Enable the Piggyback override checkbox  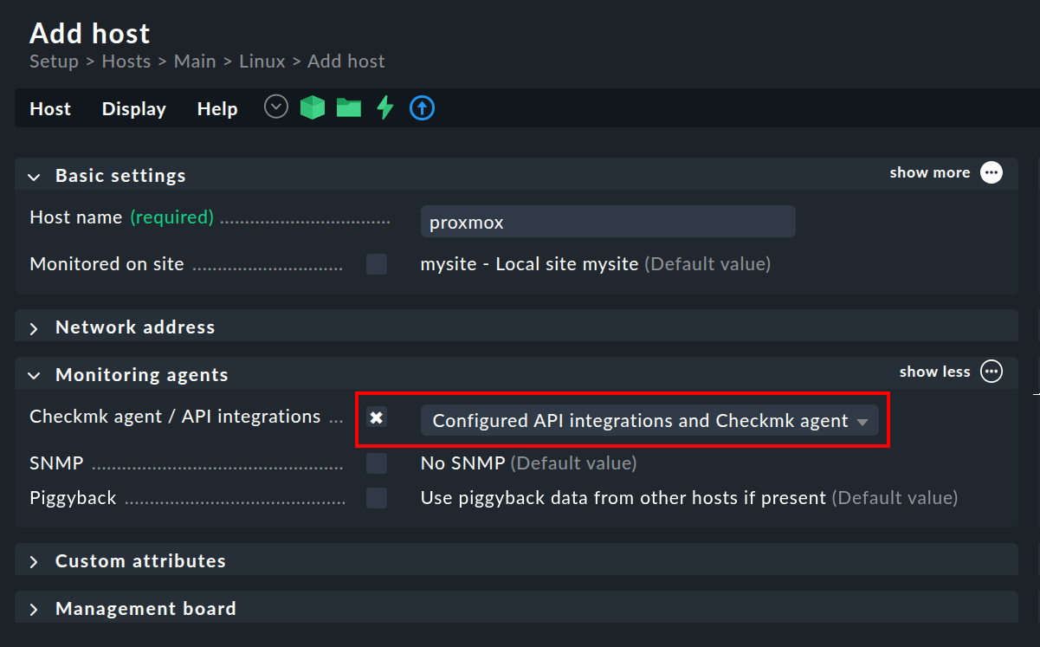click(x=377, y=497)
